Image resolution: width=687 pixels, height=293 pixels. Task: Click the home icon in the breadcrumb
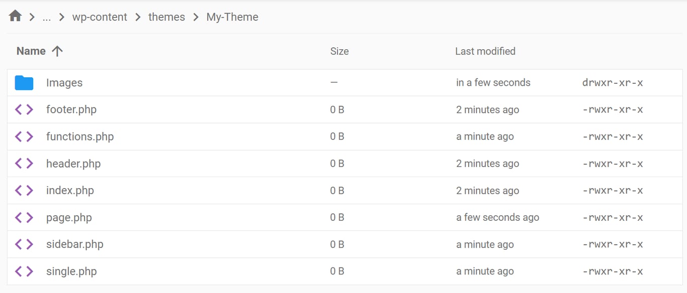[x=15, y=15]
